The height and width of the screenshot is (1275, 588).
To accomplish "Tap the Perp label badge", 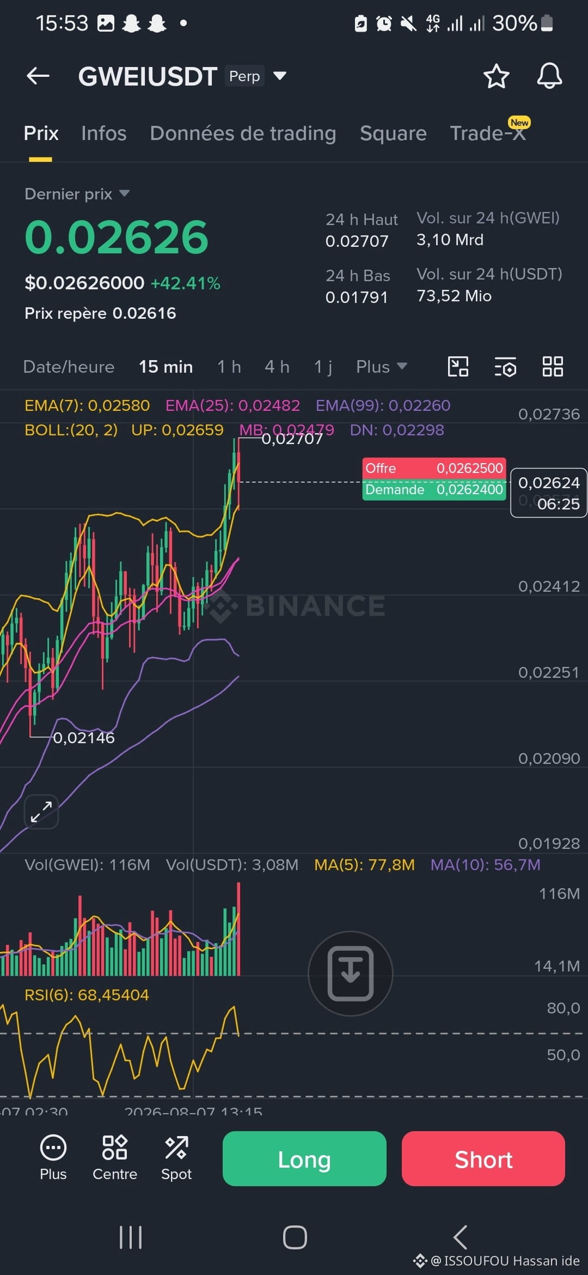I will point(244,76).
